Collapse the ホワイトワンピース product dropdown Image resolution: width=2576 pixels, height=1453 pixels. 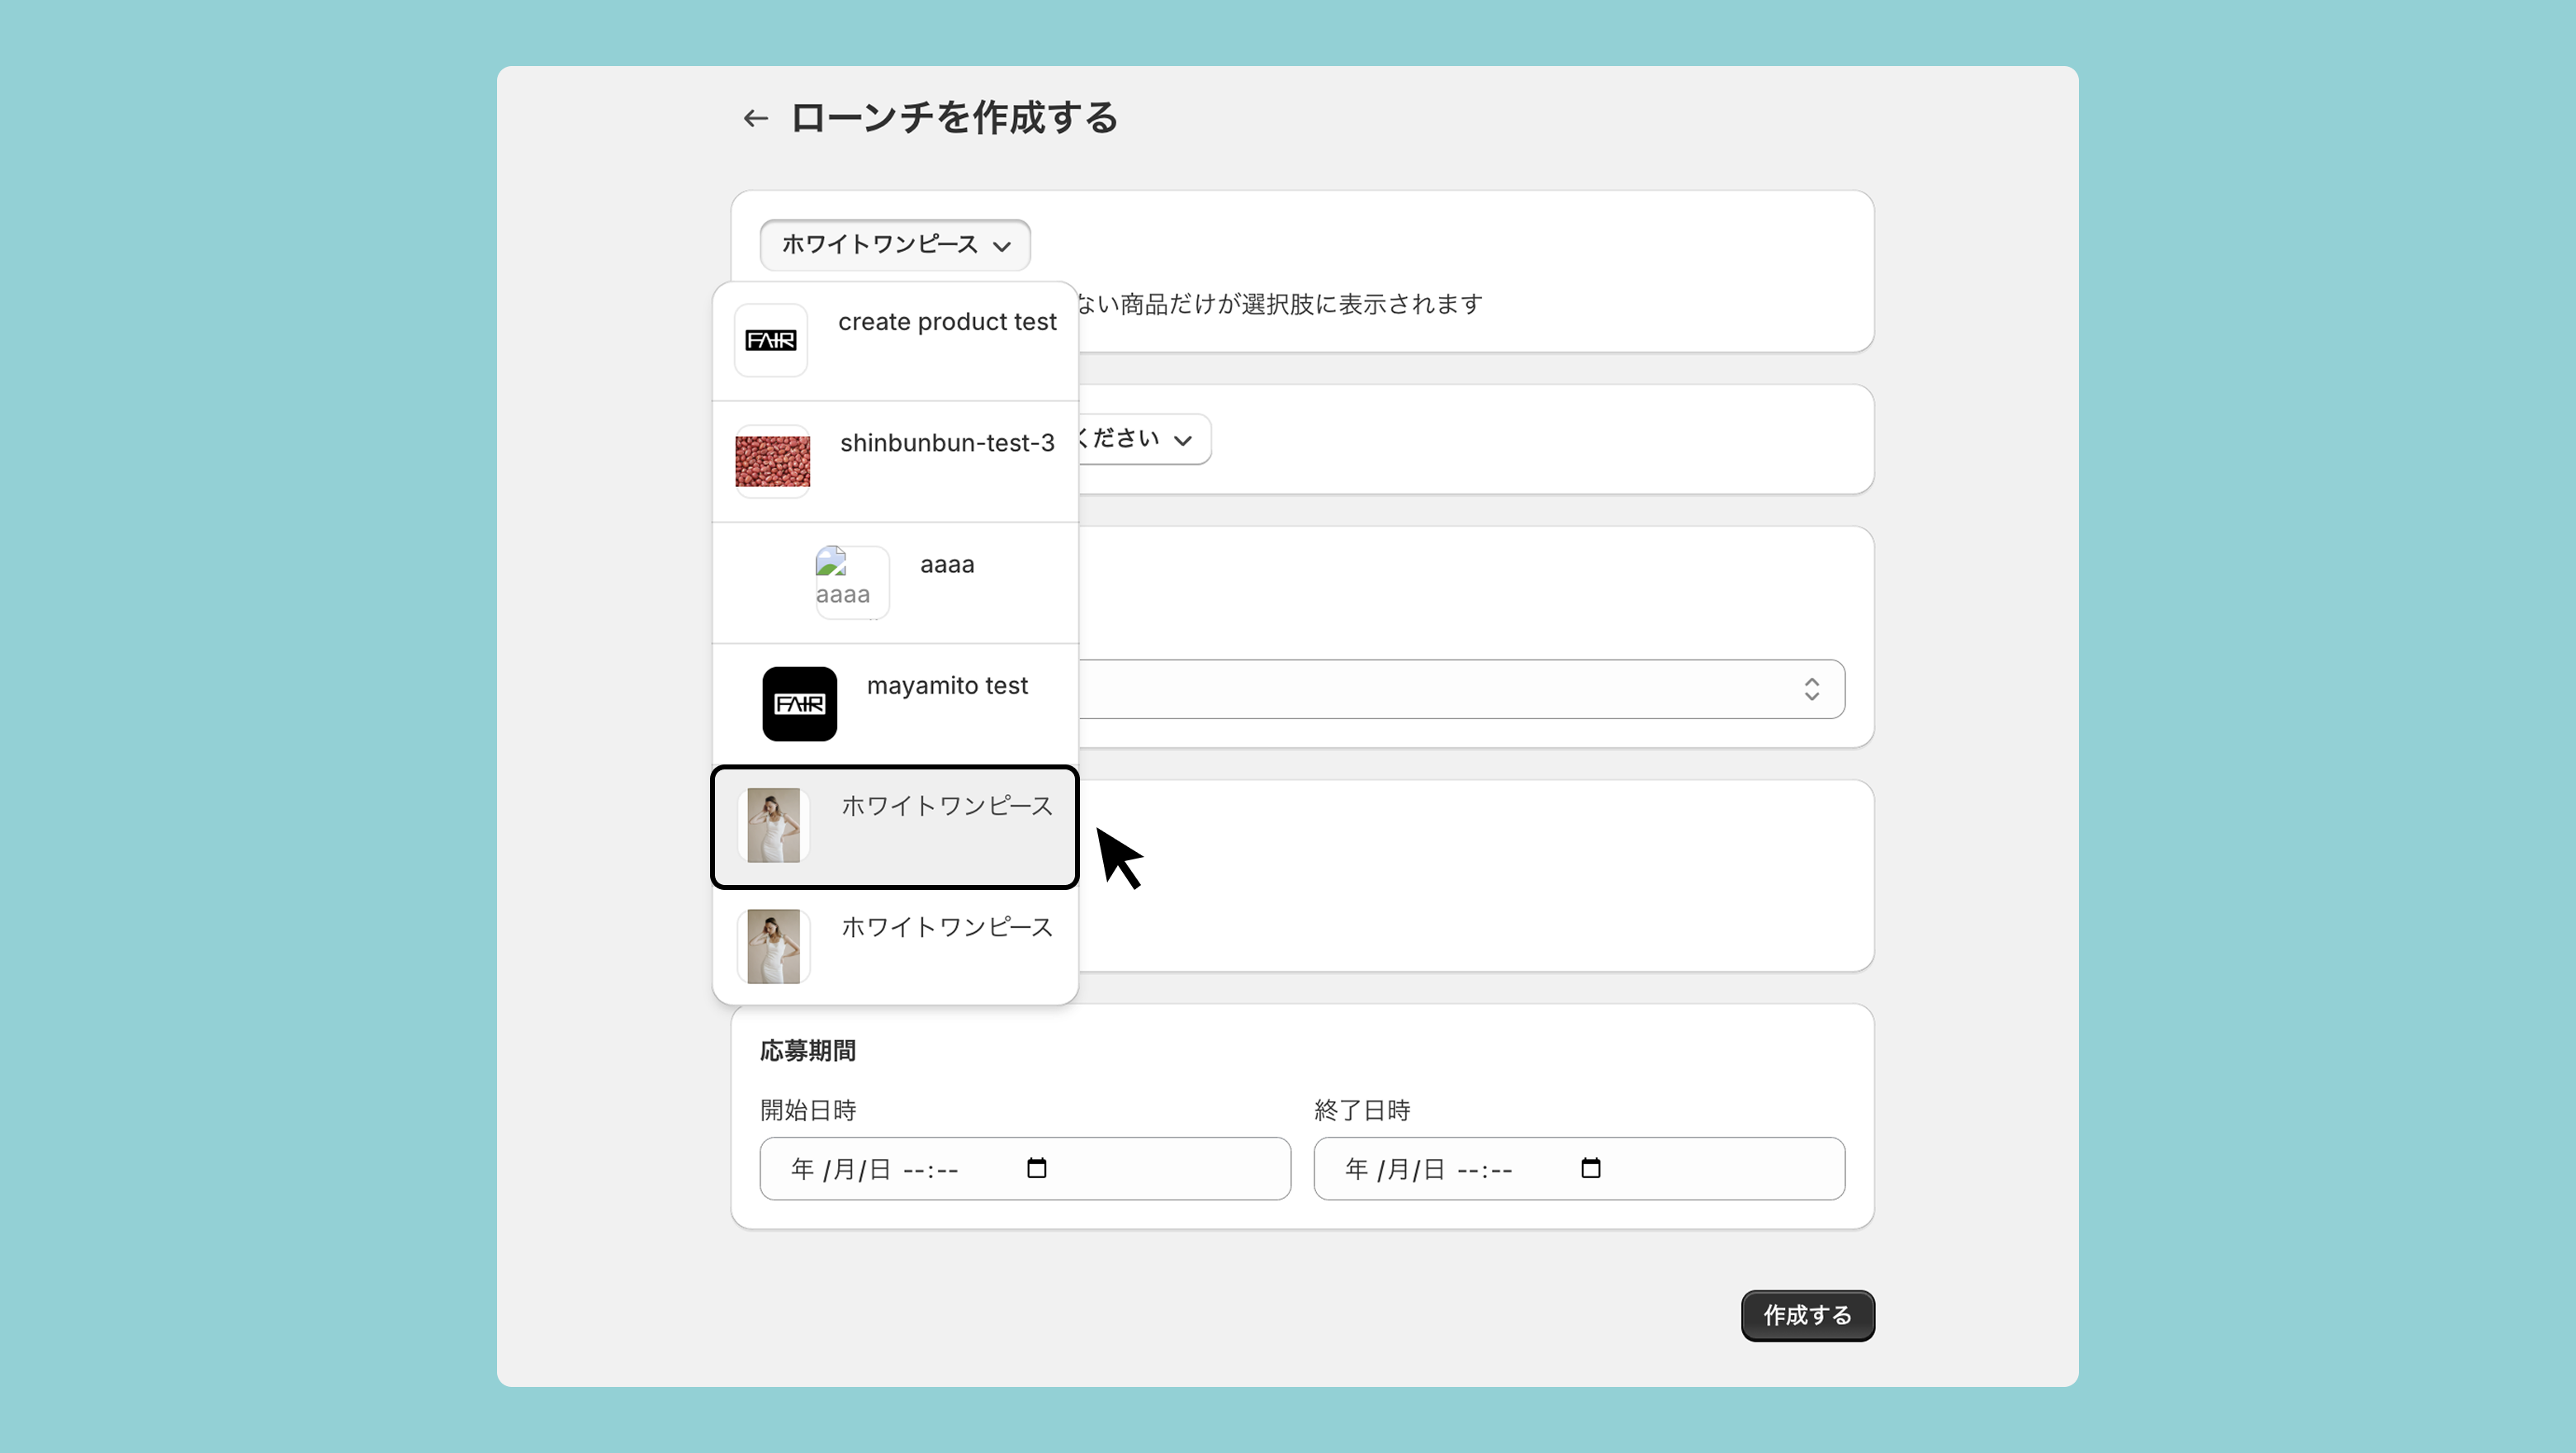click(894, 245)
